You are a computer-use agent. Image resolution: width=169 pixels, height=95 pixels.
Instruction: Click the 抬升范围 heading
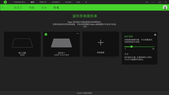129,36
